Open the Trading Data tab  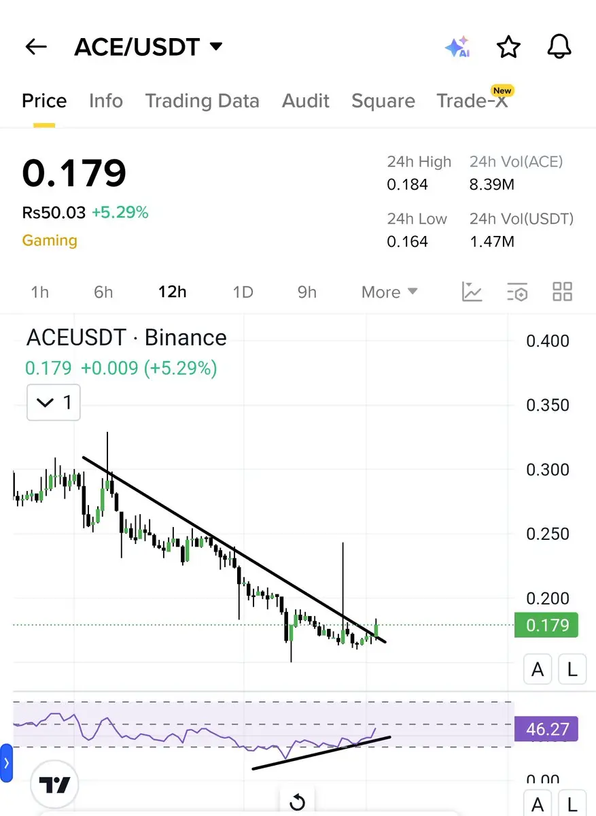pyautogui.click(x=202, y=101)
